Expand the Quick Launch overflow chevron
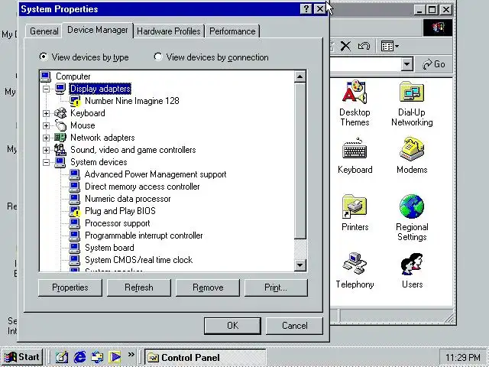 point(131,354)
